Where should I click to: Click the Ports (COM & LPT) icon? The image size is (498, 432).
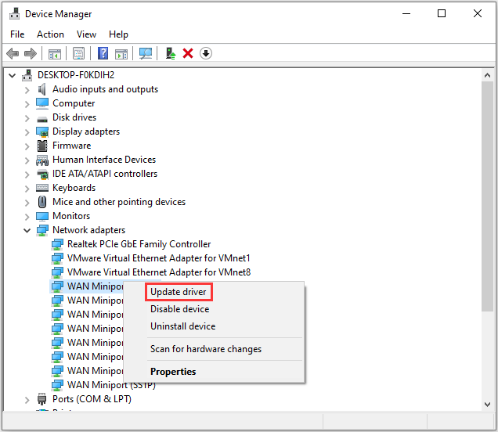(42, 399)
